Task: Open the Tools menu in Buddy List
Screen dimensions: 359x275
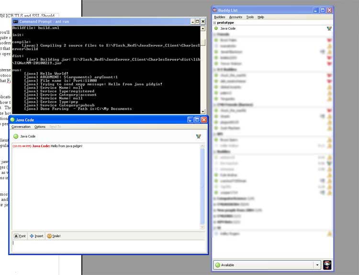Action: 250,17
